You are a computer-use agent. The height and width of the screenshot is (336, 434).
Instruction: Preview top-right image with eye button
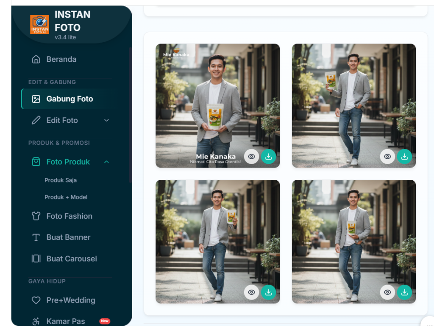point(387,157)
